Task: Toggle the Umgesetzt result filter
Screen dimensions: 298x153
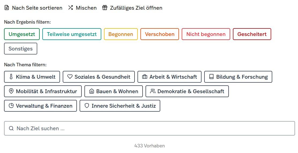Action: coord(22,34)
